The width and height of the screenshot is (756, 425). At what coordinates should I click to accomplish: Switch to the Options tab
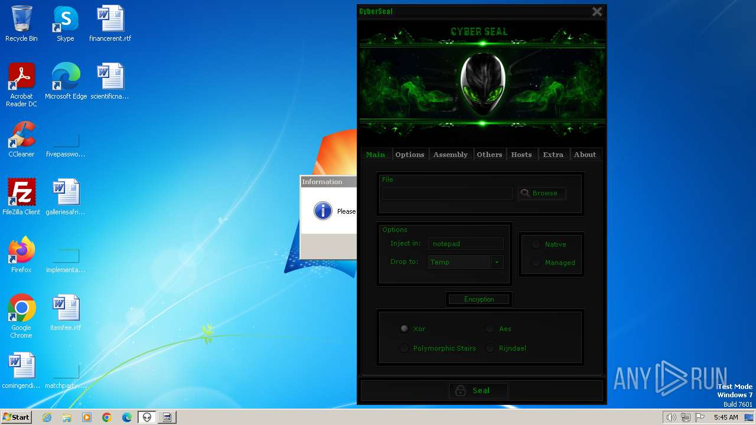[410, 155]
